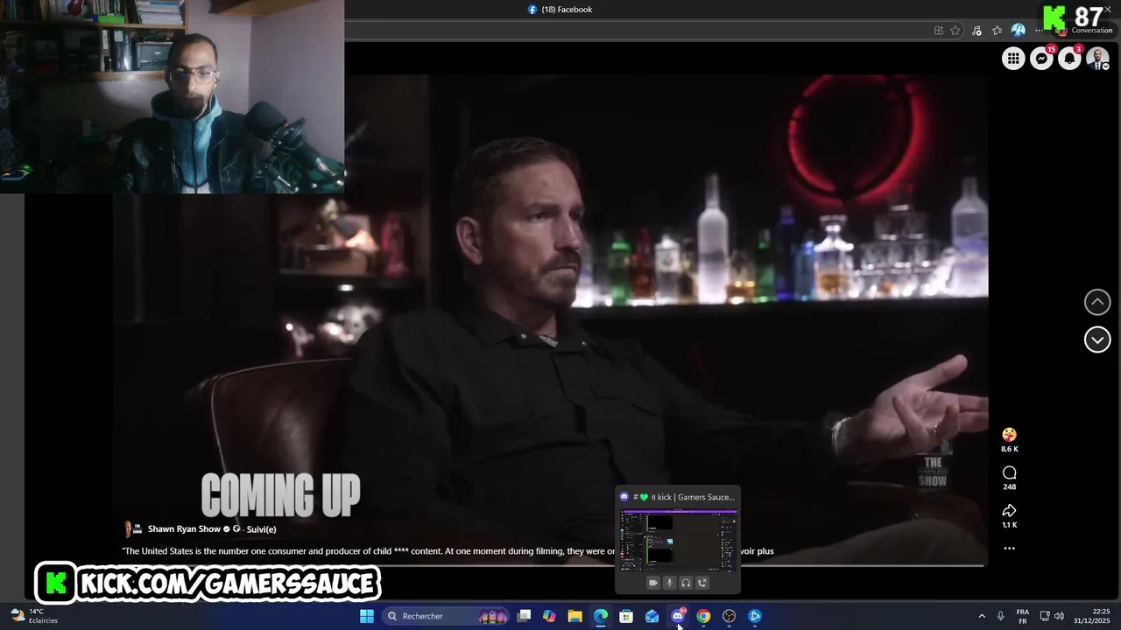Open the blue play app on the taskbar
Viewport: 1121px width, 630px height.
pyautogui.click(x=755, y=616)
